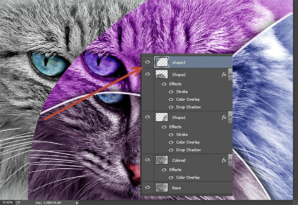
Task: Toggle Colored layer Effects eye icon
Action: tap(163, 169)
